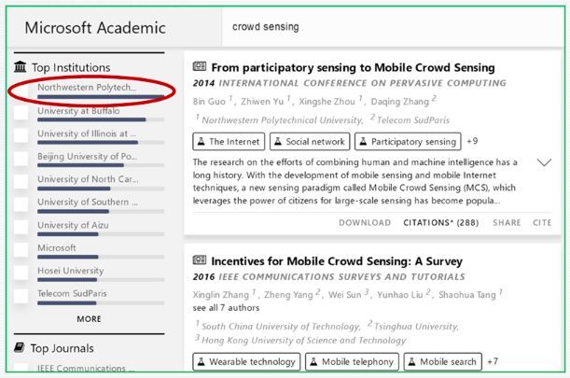Screen dimensions: 570x378
Task: Expand 'see all 7 authors'
Action: tap(226, 308)
